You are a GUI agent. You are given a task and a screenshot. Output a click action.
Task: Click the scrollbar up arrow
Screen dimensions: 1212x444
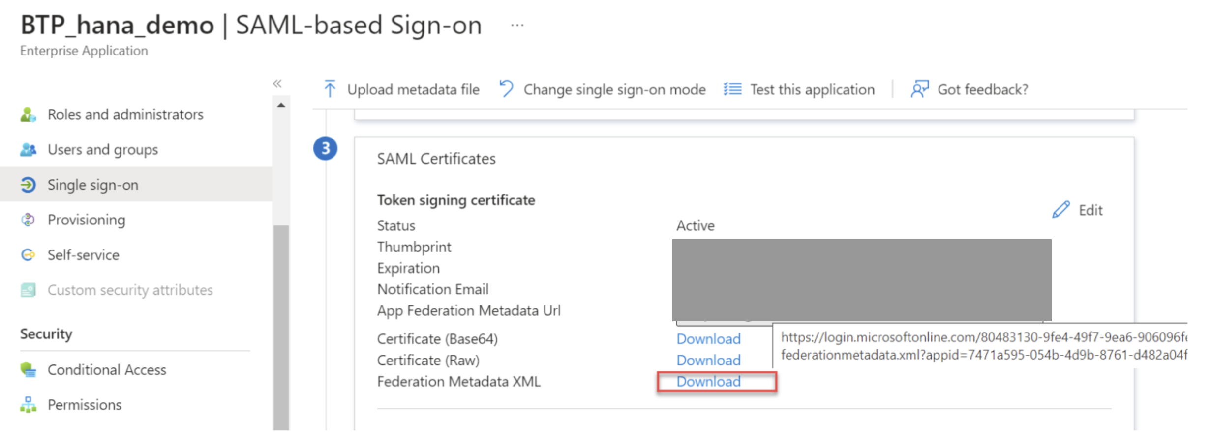tap(281, 105)
